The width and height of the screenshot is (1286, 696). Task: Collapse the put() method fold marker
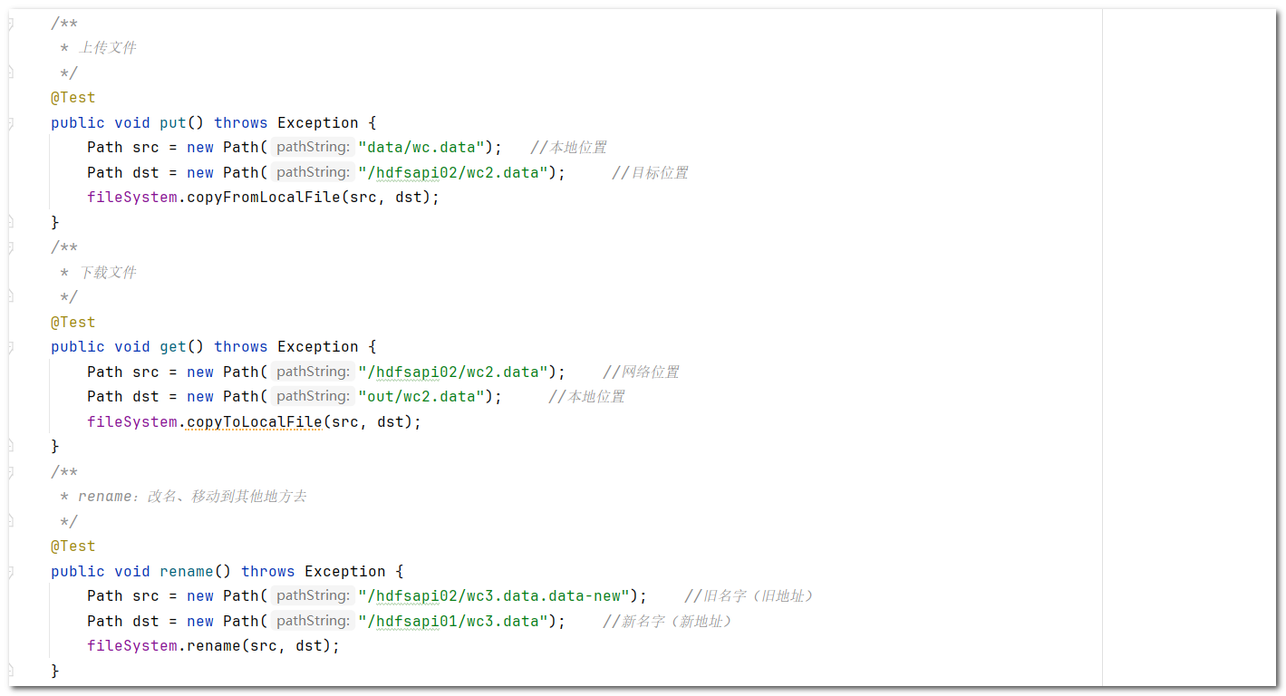[x=10, y=122]
